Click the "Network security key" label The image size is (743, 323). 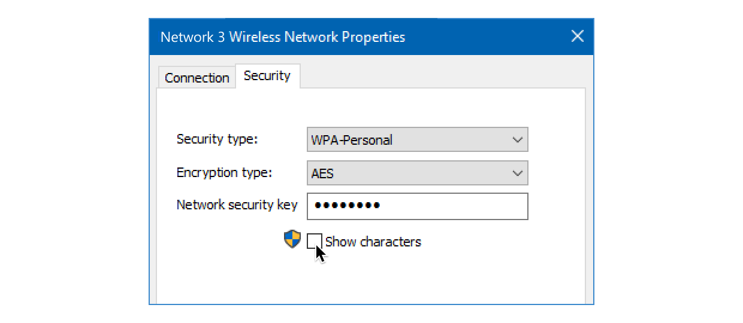(x=237, y=205)
